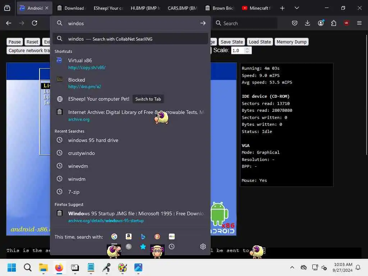Viewport: 368px width, 276px height.
Task: Open Windows taskbar search magnifier
Action: [28, 267]
